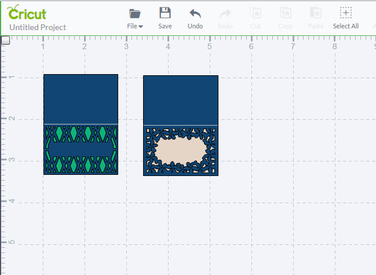This screenshot has height=275, width=376.
Task: Click the Cricut logo
Action: 27,13
